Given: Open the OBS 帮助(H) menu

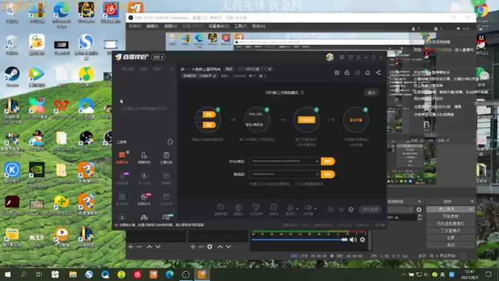Looking at the screenshot, I should pyautogui.click(x=259, y=26).
